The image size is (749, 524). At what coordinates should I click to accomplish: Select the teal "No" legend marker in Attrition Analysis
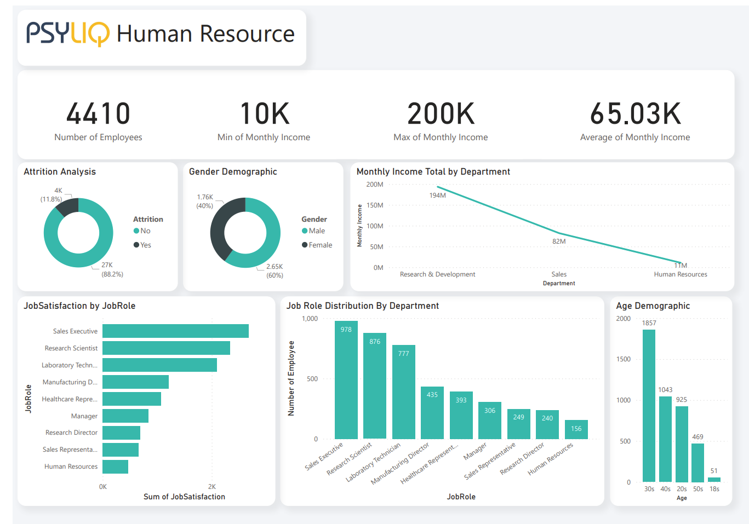tap(135, 231)
